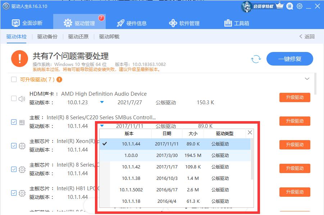Click the refresh rescan icon beside 一键修复
Screen dimensions: 324x215
[256, 59]
